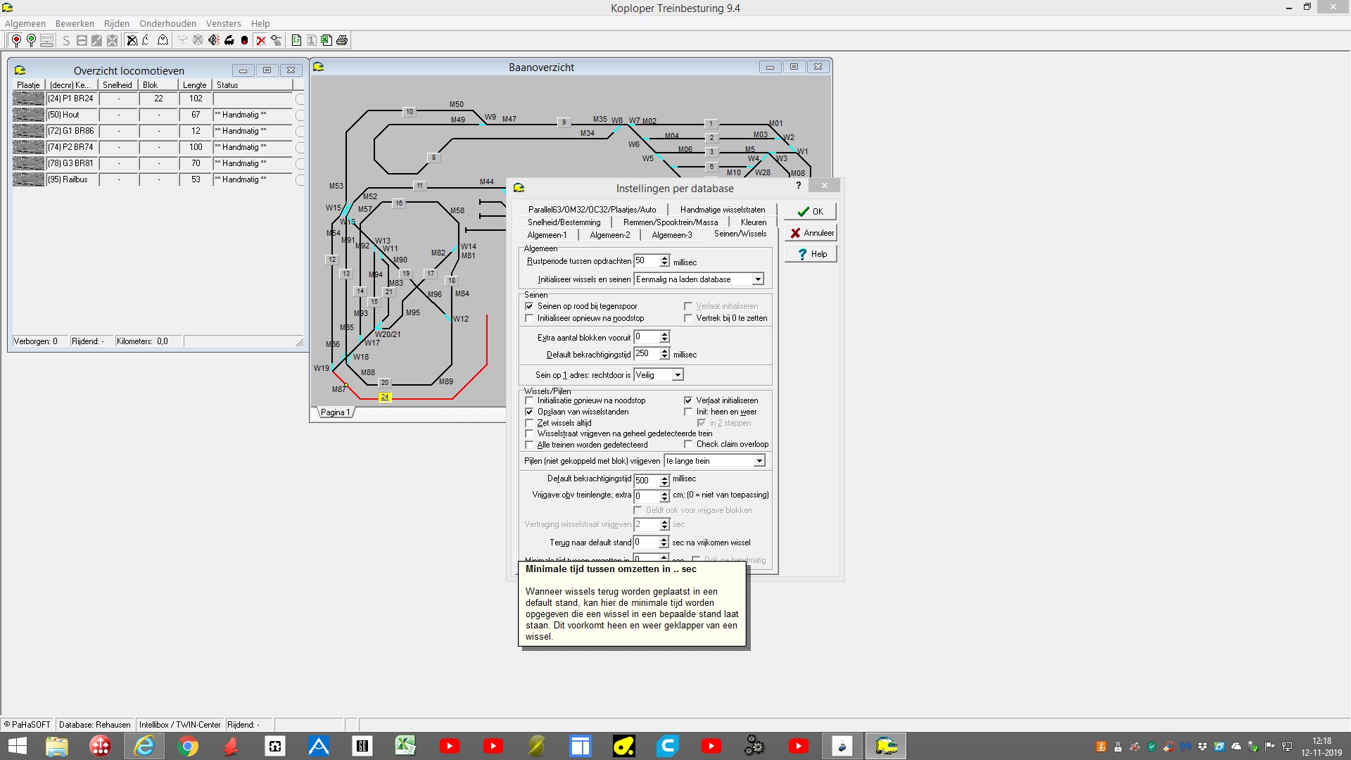1351x760 pixels.
Task: Check Wisselstraat vrijgeven na geheel gedetecteerde trein
Action: click(x=529, y=433)
